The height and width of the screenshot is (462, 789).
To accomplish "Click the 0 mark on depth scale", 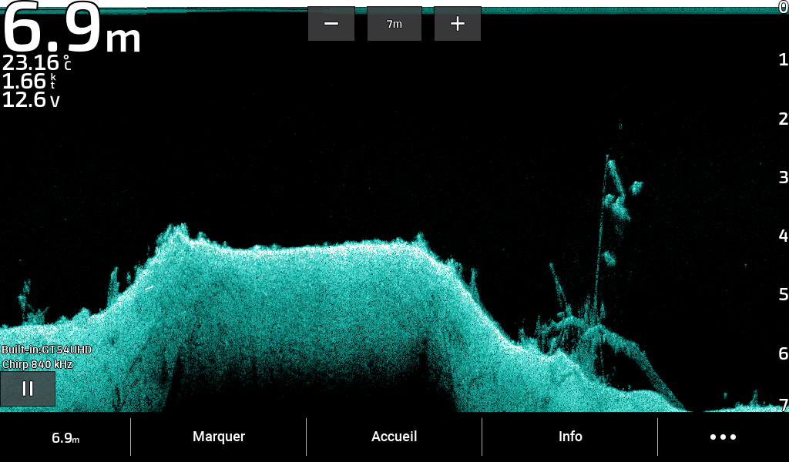I will [783, 6].
